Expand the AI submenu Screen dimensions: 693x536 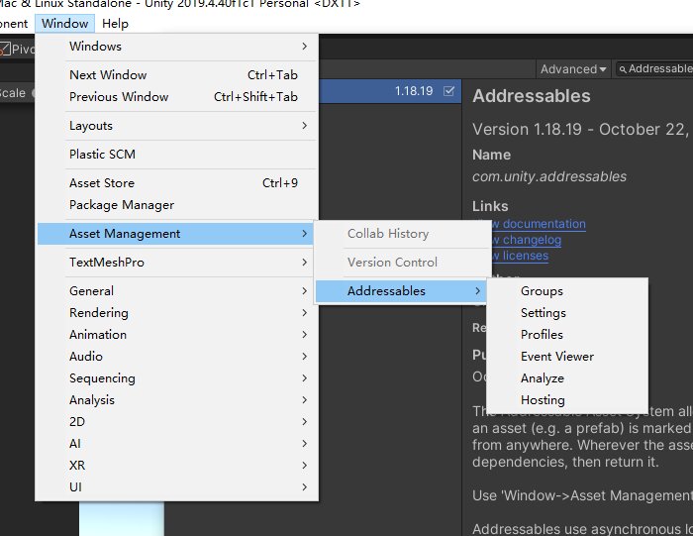[x=177, y=444]
